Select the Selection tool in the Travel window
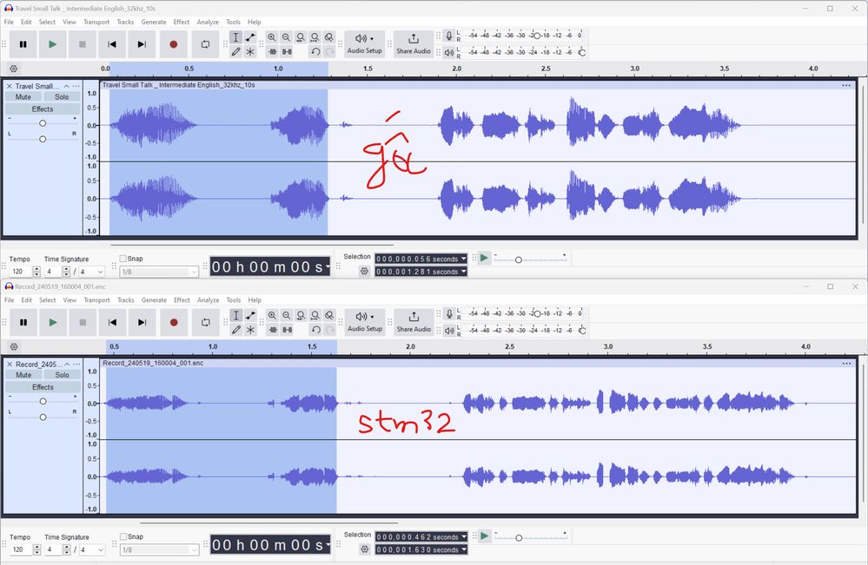The height and width of the screenshot is (565, 868). pyautogui.click(x=235, y=37)
